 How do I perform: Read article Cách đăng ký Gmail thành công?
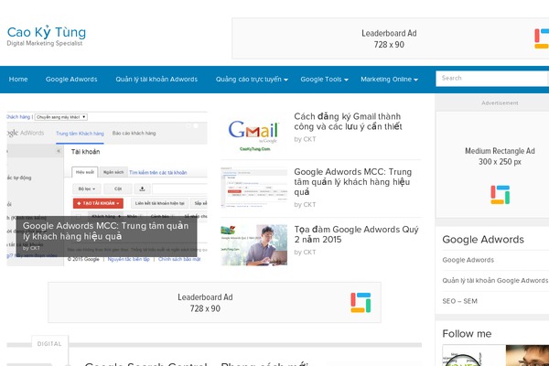pos(348,121)
